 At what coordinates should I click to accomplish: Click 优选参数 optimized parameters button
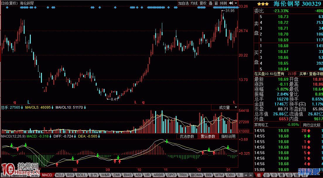pyautogui.click(x=187, y=136)
